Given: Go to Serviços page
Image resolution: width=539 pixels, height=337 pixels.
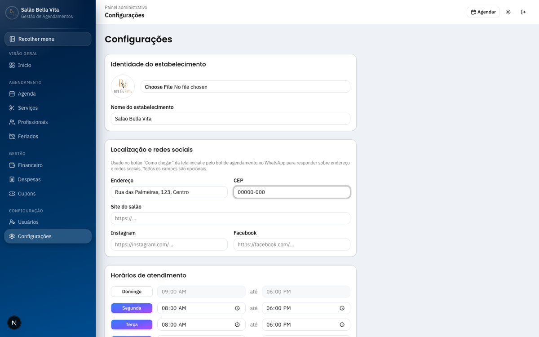Looking at the screenshot, I should (x=48, y=108).
